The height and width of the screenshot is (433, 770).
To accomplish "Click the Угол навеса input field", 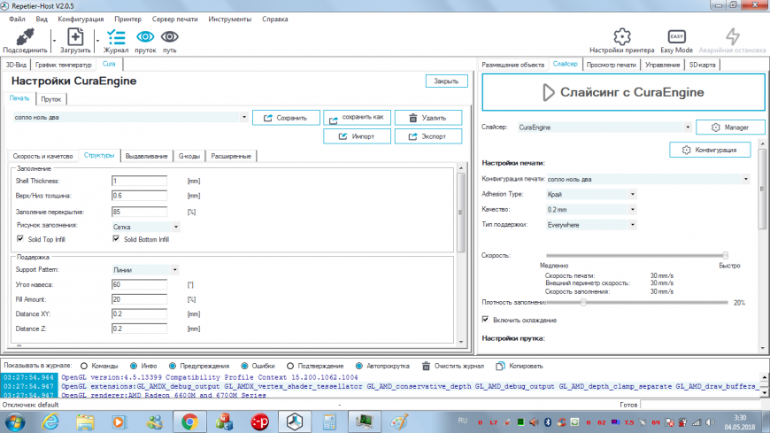I will pos(140,284).
